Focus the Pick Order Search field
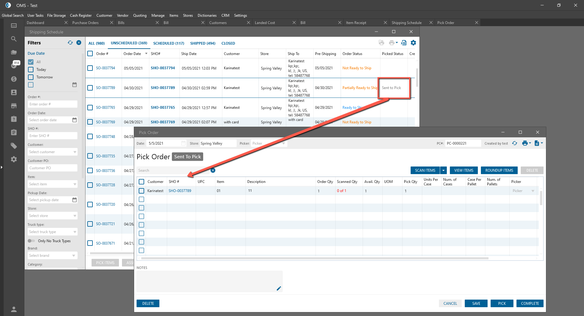 tap(173, 170)
